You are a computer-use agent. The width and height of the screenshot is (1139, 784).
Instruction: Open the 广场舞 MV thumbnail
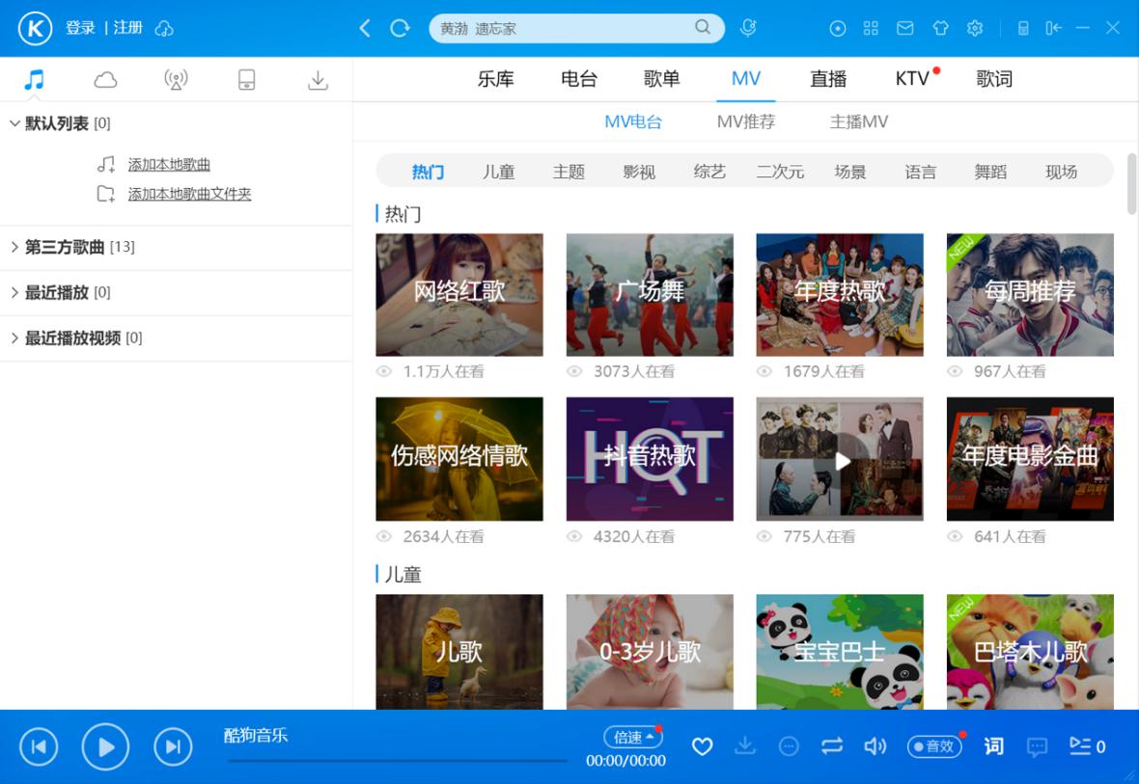[x=650, y=294]
